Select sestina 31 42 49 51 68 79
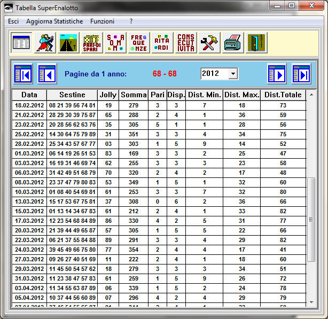The image size is (328, 319). click(72, 173)
